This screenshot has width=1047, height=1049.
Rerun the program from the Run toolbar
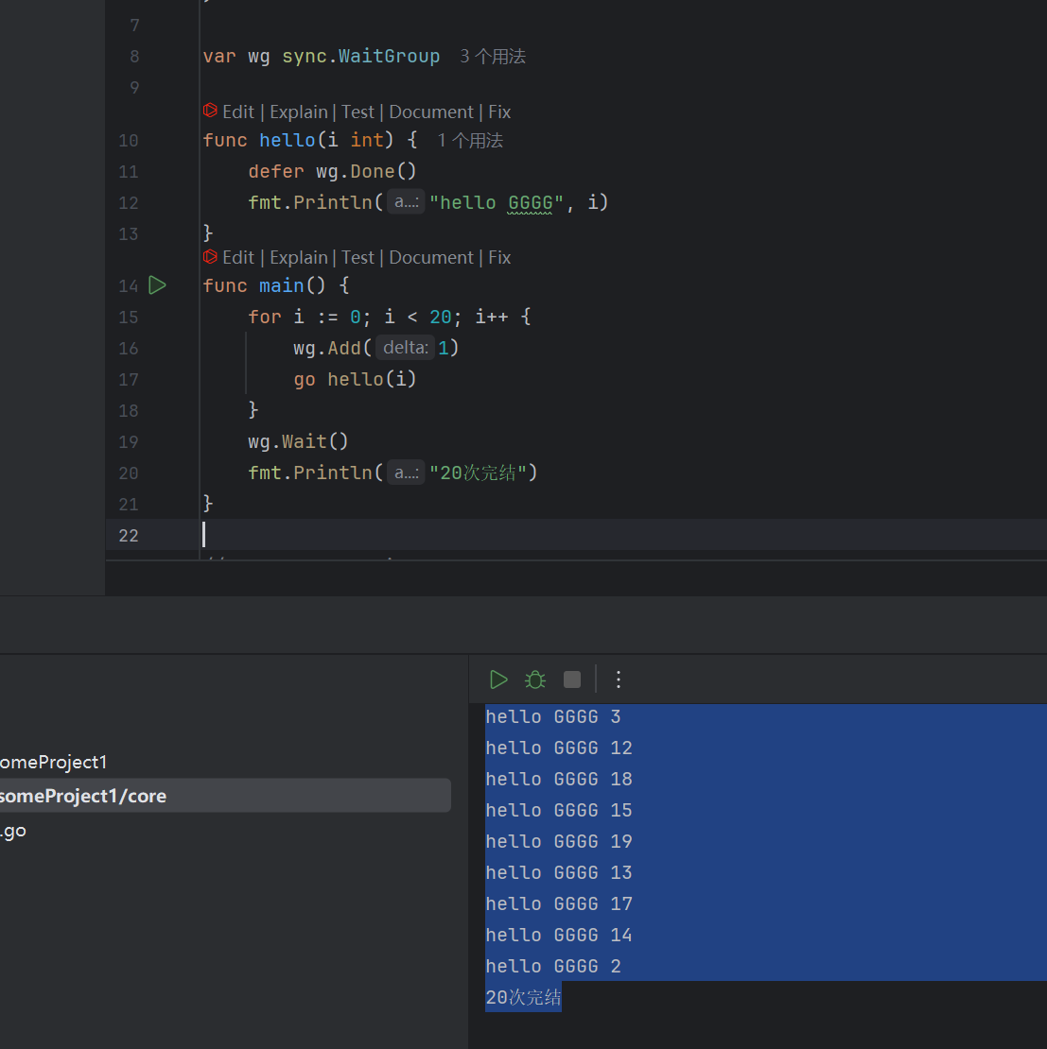[x=498, y=679]
